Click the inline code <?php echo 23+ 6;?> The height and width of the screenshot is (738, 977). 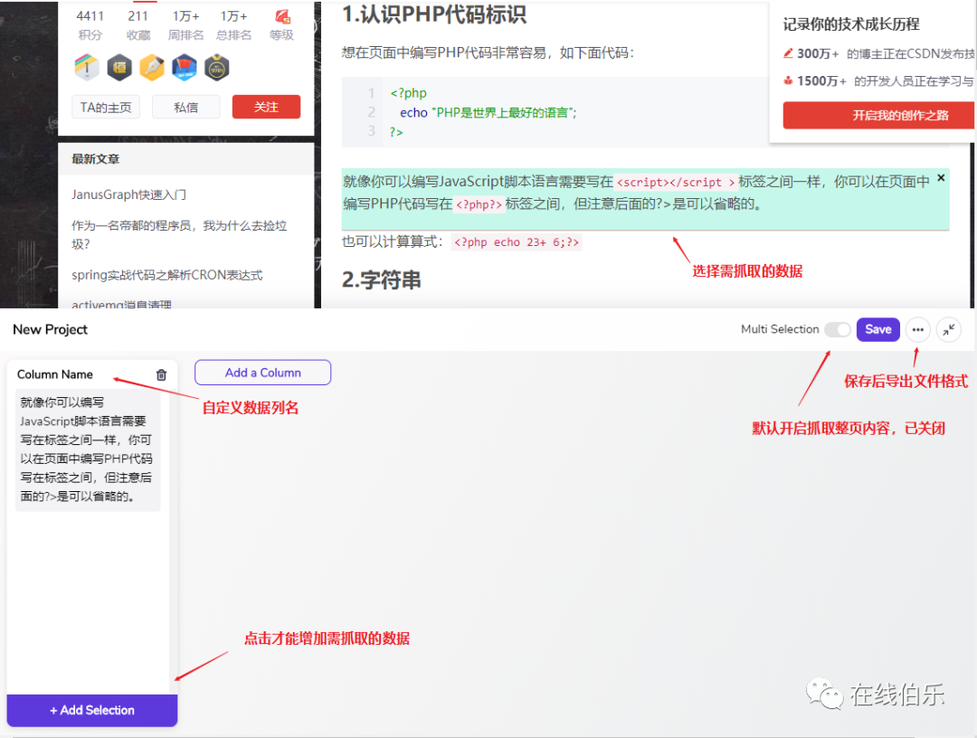point(517,242)
